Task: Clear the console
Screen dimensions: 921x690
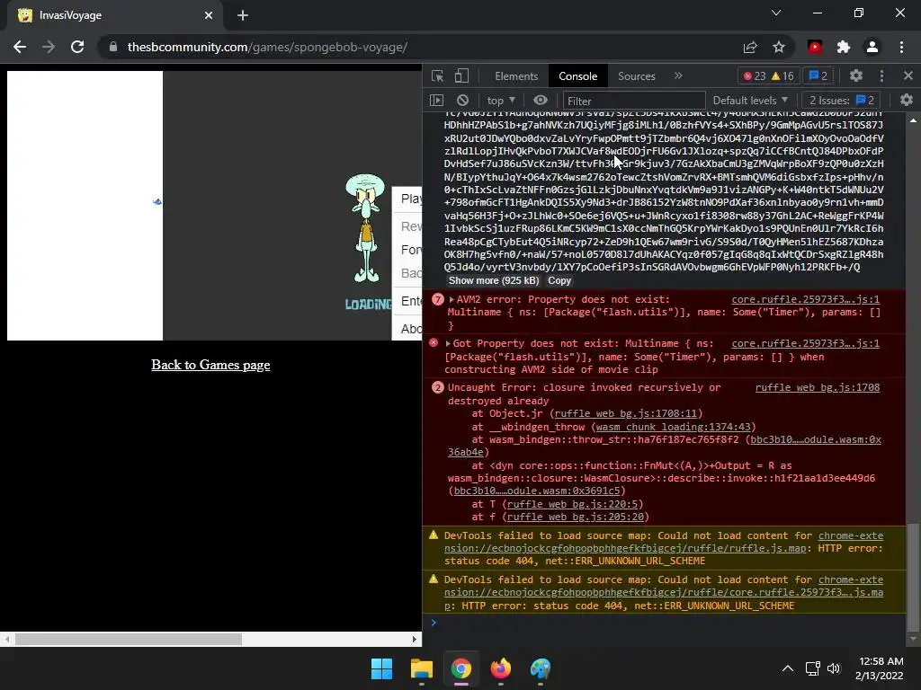Action: point(463,101)
